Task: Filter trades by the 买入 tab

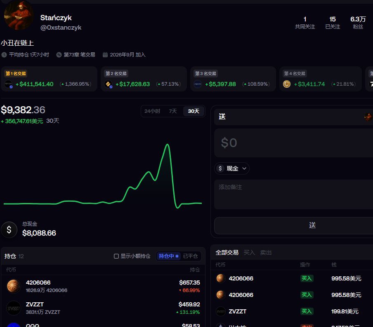Action: pyautogui.click(x=249, y=252)
